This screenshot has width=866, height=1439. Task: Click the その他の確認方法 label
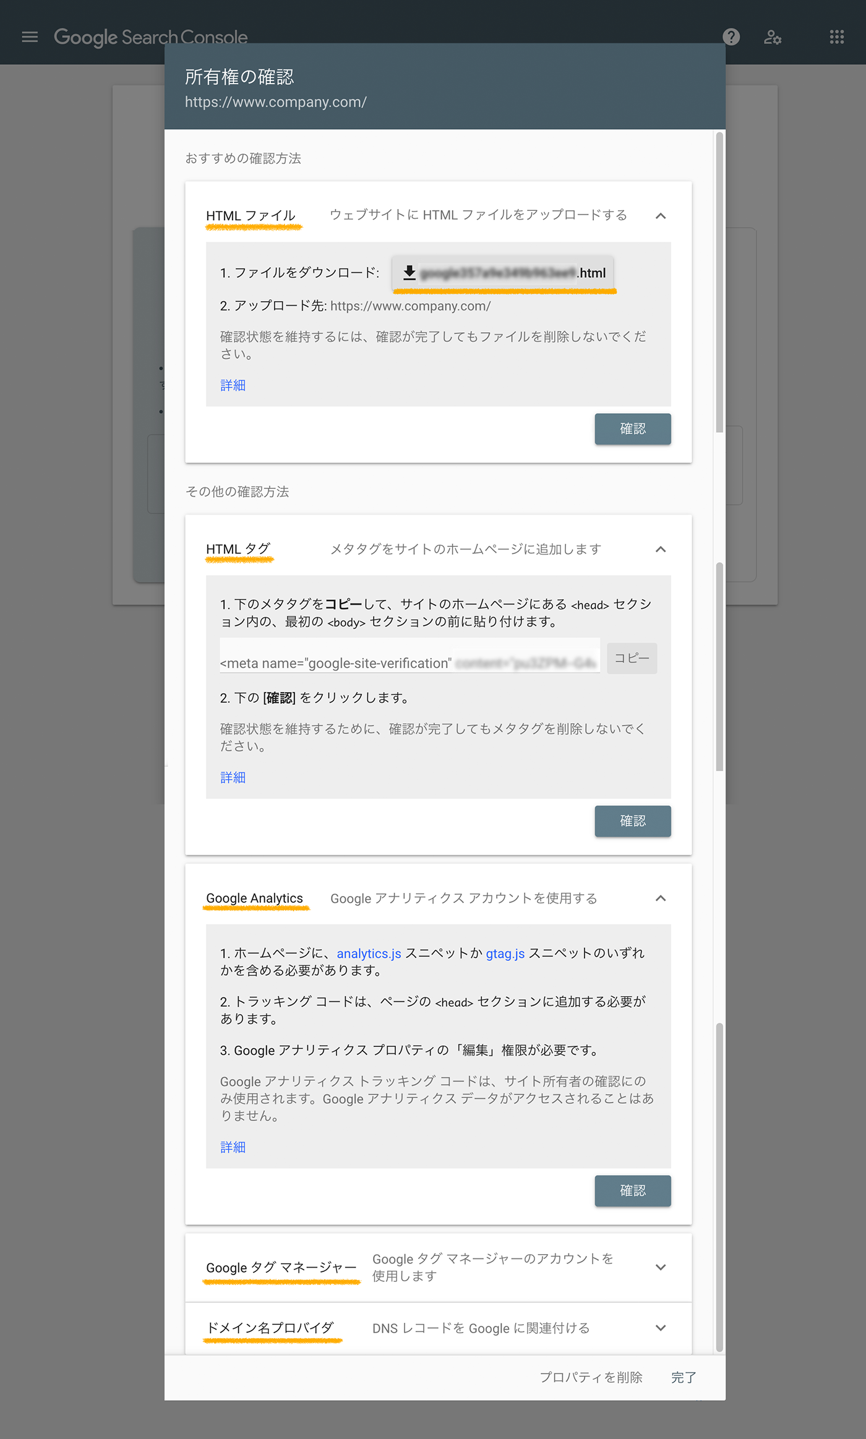click(237, 492)
